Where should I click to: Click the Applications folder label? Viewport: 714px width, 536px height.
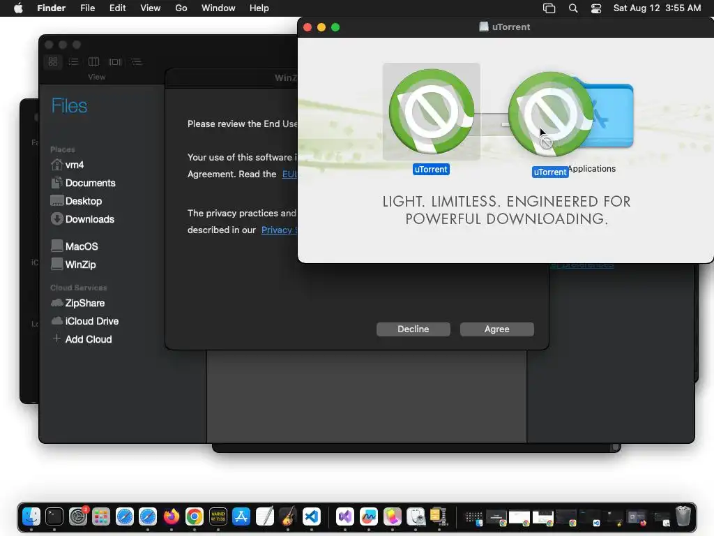coord(591,169)
